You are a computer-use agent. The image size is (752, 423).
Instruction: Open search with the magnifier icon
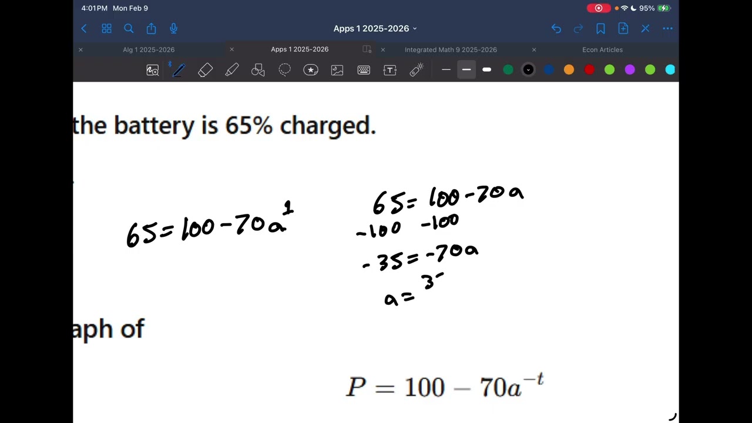pyautogui.click(x=129, y=28)
